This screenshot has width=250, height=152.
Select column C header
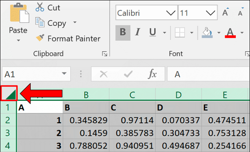[132, 94]
